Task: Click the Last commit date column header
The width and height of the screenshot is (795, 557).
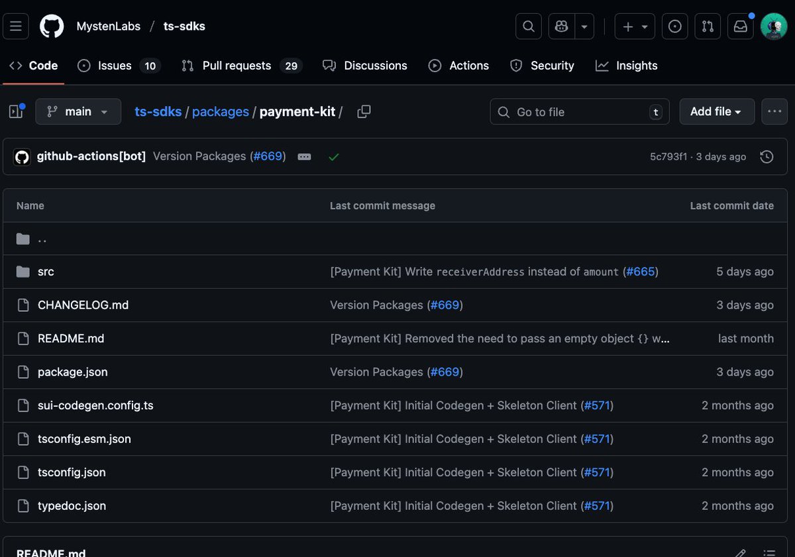Action: coord(731,206)
